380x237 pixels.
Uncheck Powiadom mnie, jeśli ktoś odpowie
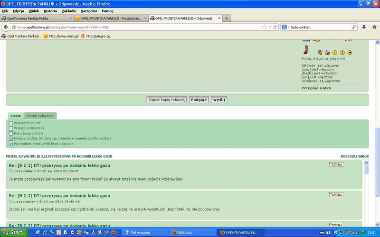click(x=11, y=143)
